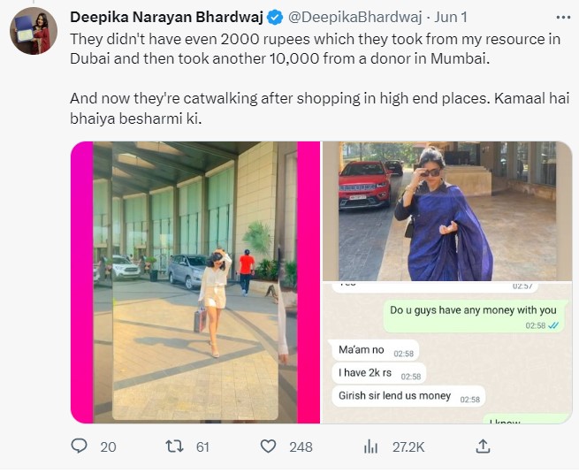Click the blue verified badge
Image resolution: width=579 pixels, height=473 pixels.
(x=276, y=17)
